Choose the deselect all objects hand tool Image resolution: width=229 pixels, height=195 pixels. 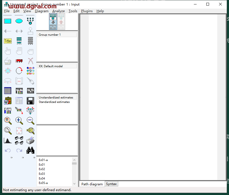coord(30,51)
